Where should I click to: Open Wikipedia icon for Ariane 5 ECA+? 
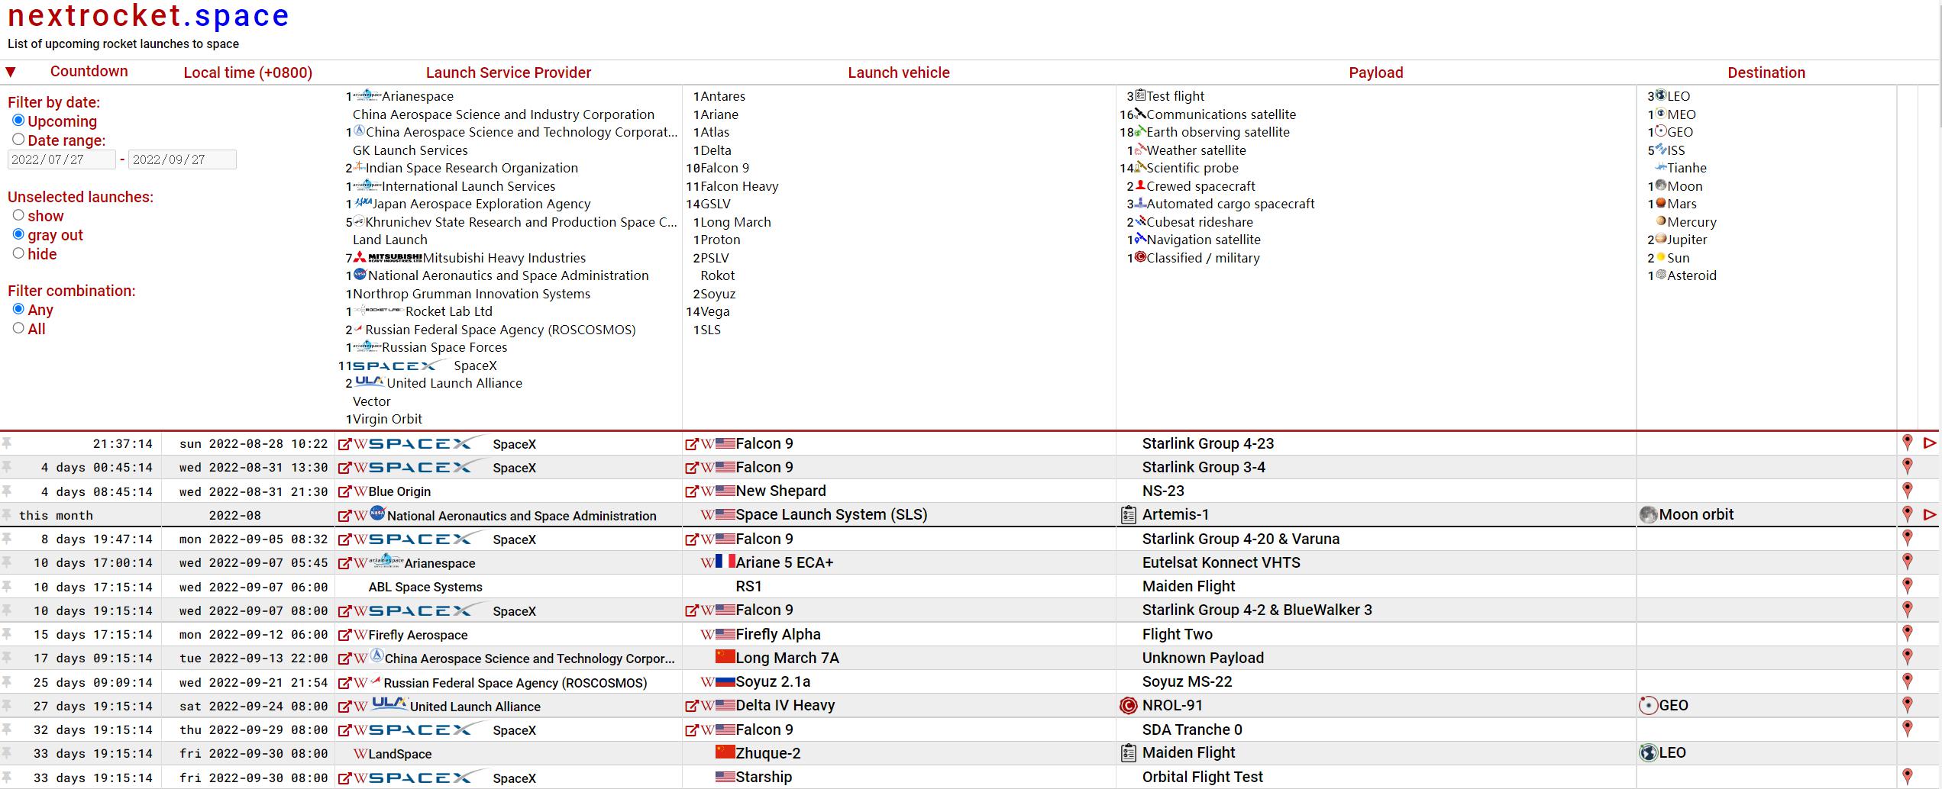point(708,563)
